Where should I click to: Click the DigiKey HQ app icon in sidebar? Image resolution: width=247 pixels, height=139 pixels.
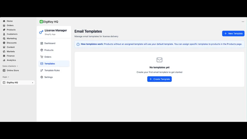click(x=4, y=82)
